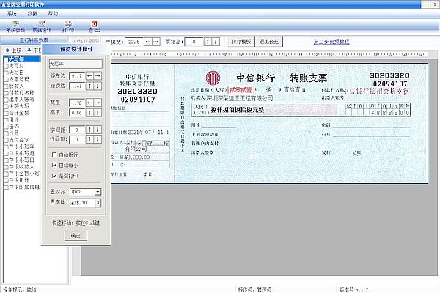The image size is (440, 293).
Task: Select 存根收款人 in the field list
Action: coord(21,167)
